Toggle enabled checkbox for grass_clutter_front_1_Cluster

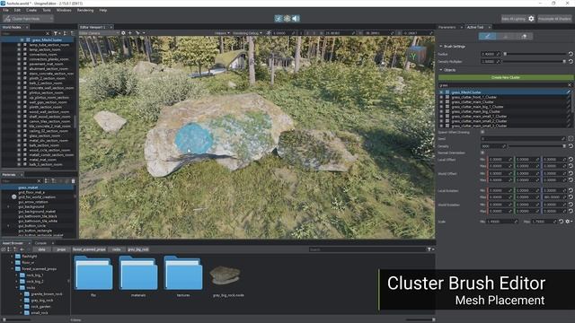pos(441,97)
